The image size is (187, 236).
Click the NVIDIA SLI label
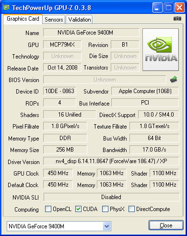[25, 198]
